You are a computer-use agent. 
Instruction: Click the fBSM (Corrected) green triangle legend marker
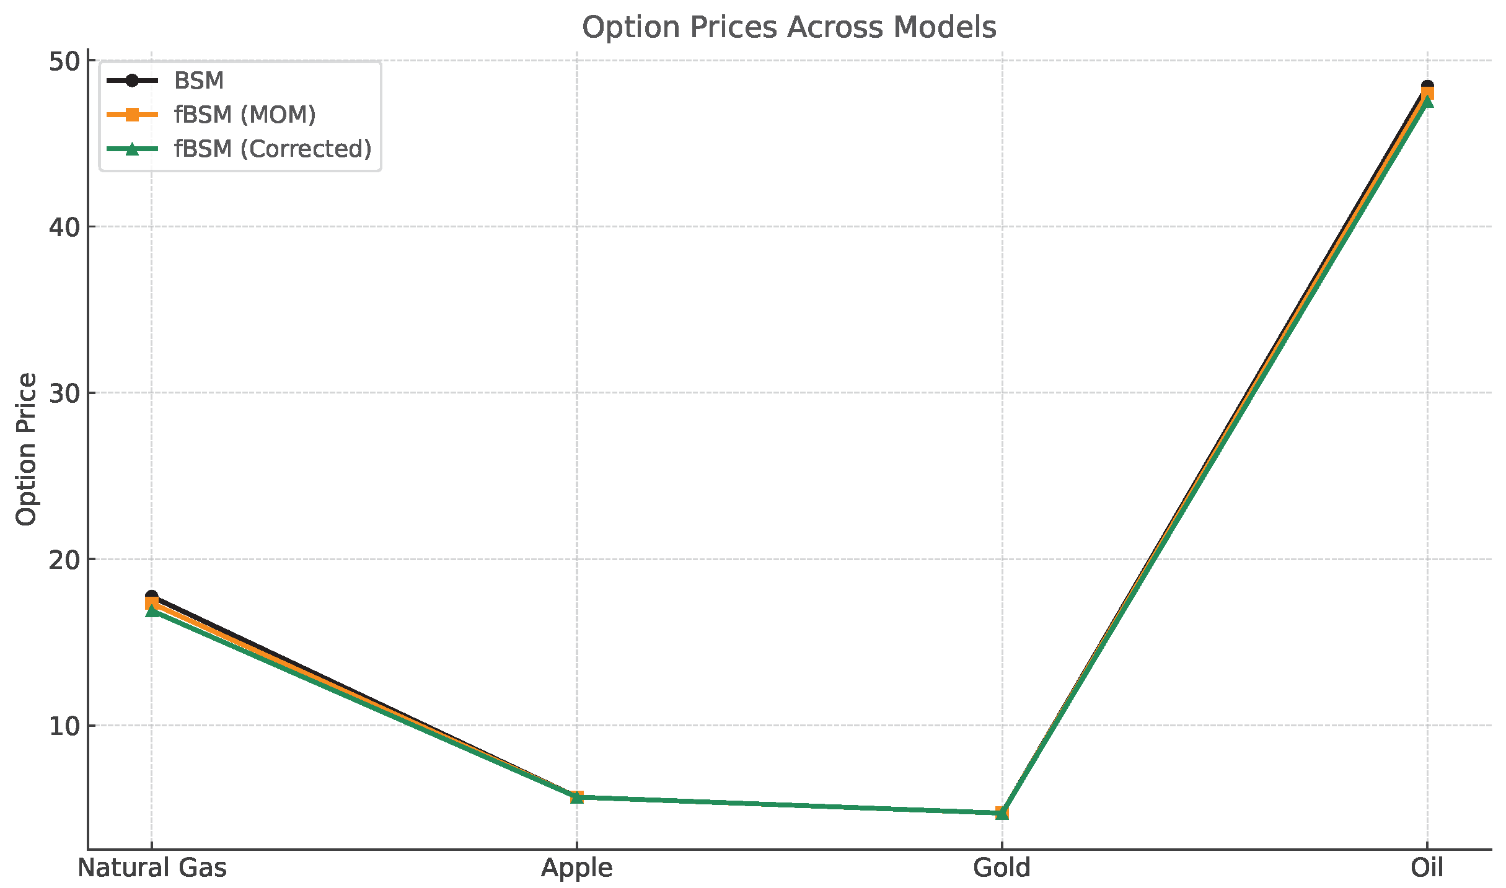132,149
